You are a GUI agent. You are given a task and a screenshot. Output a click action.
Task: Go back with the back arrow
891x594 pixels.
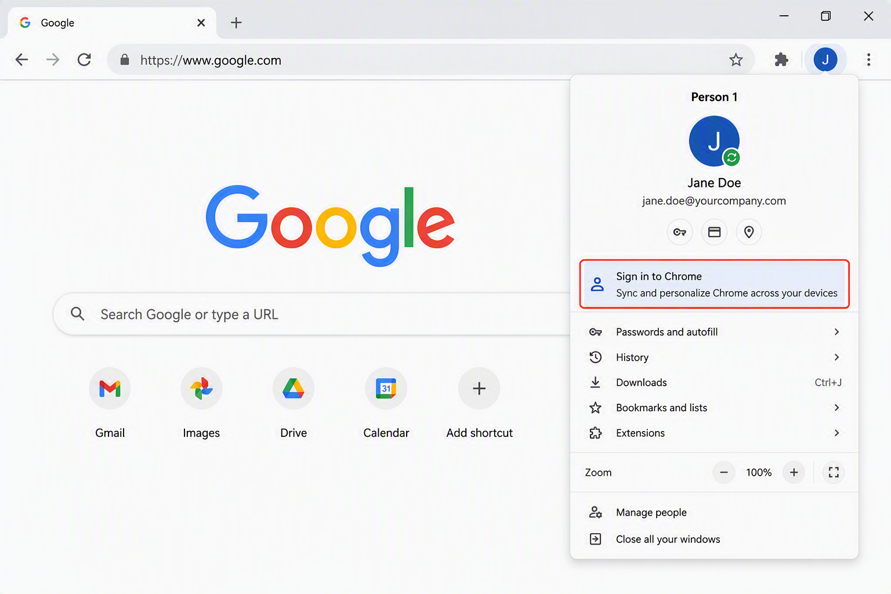(21, 60)
